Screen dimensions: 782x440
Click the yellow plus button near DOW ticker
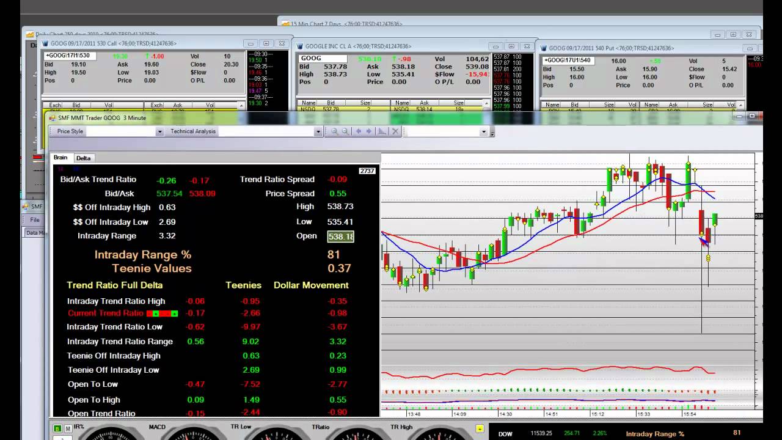pyautogui.click(x=480, y=429)
